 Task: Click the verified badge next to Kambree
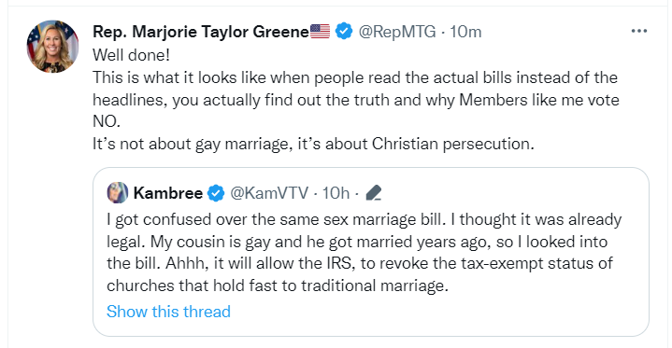pos(216,193)
